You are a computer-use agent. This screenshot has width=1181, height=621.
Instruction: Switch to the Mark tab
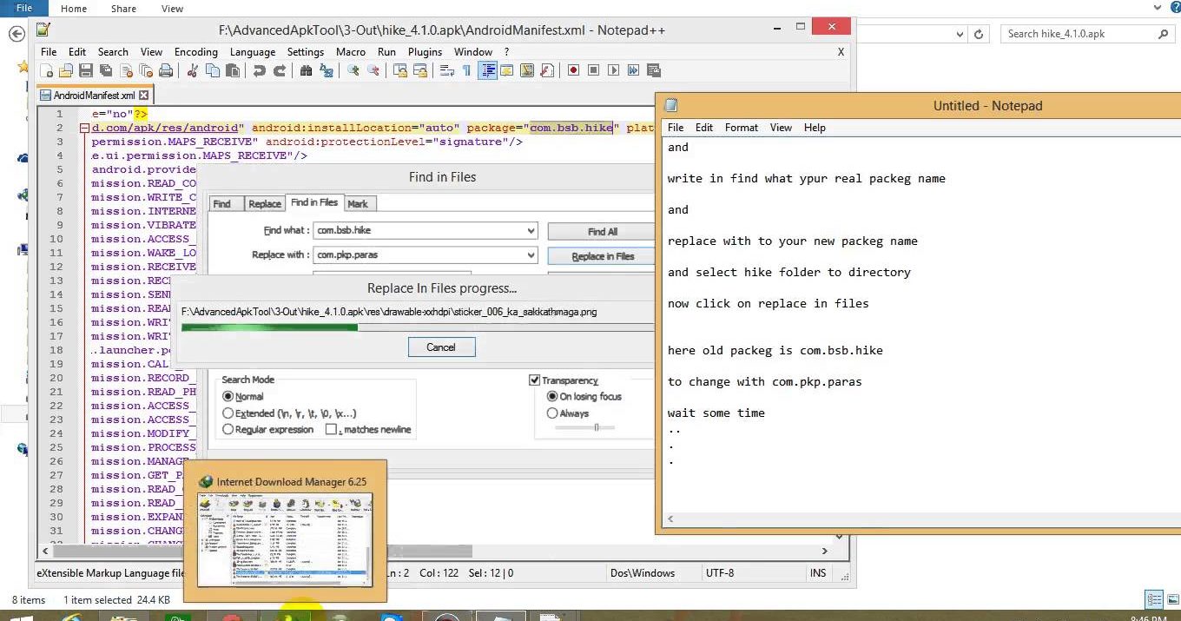pyautogui.click(x=358, y=203)
